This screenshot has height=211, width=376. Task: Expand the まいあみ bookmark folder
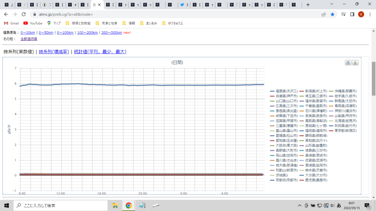pos(149,23)
